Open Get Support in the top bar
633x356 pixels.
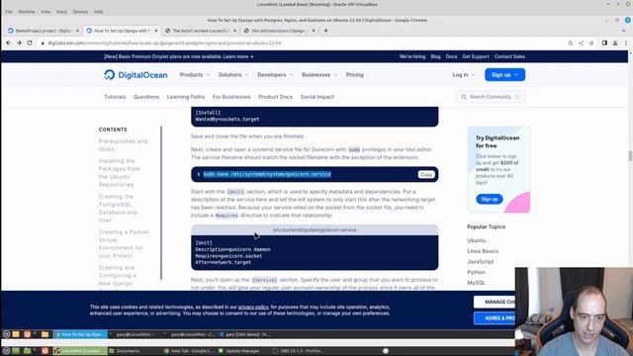476,56
